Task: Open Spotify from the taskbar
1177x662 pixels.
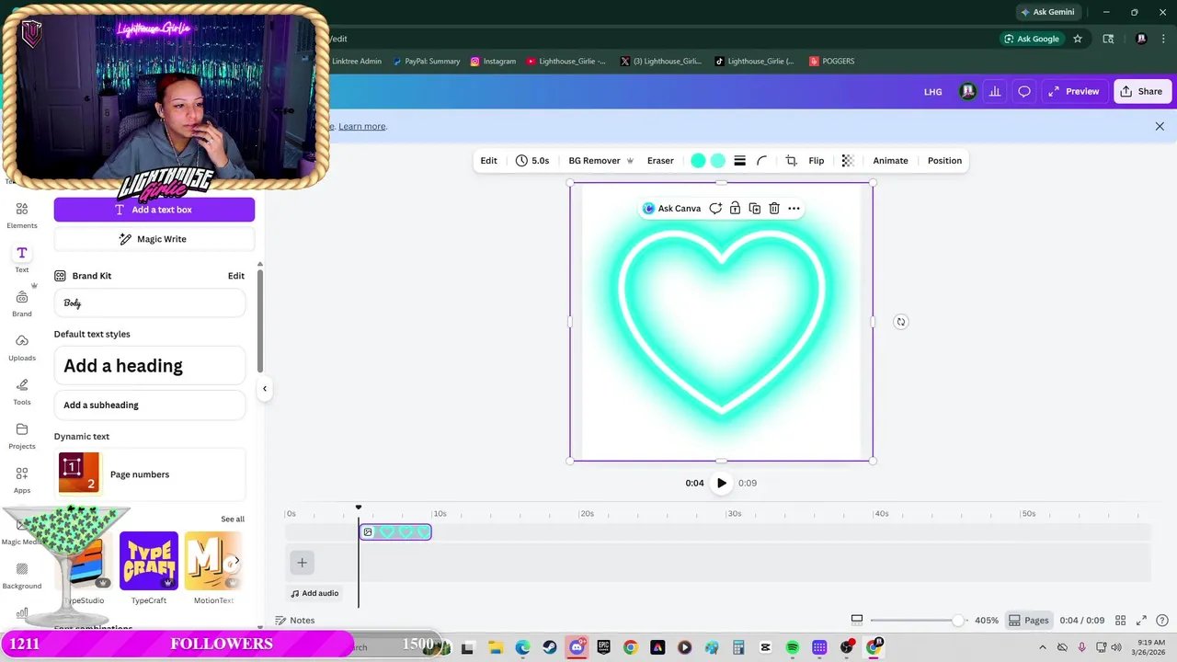Action: [x=793, y=647]
